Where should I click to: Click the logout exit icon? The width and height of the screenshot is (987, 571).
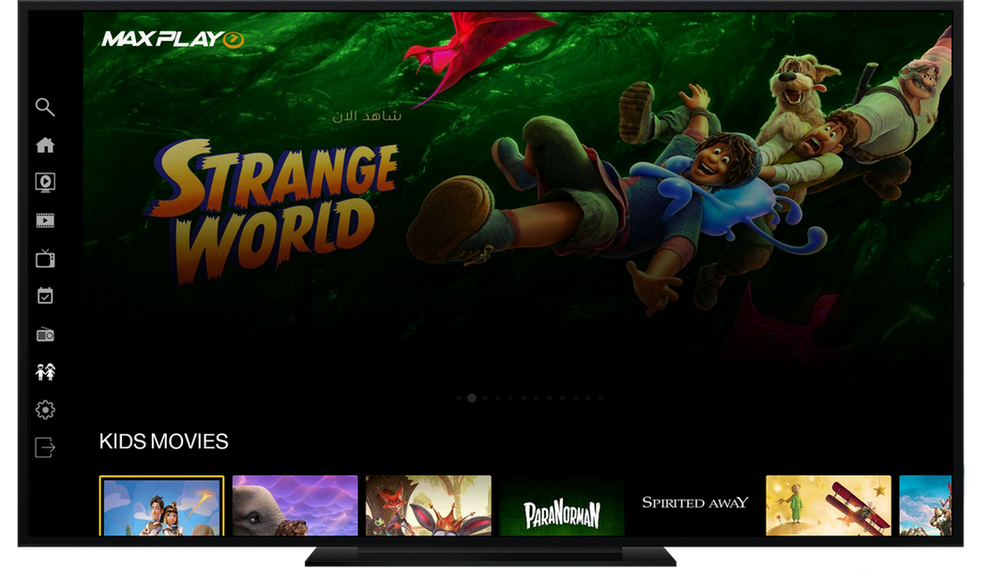point(45,448)
